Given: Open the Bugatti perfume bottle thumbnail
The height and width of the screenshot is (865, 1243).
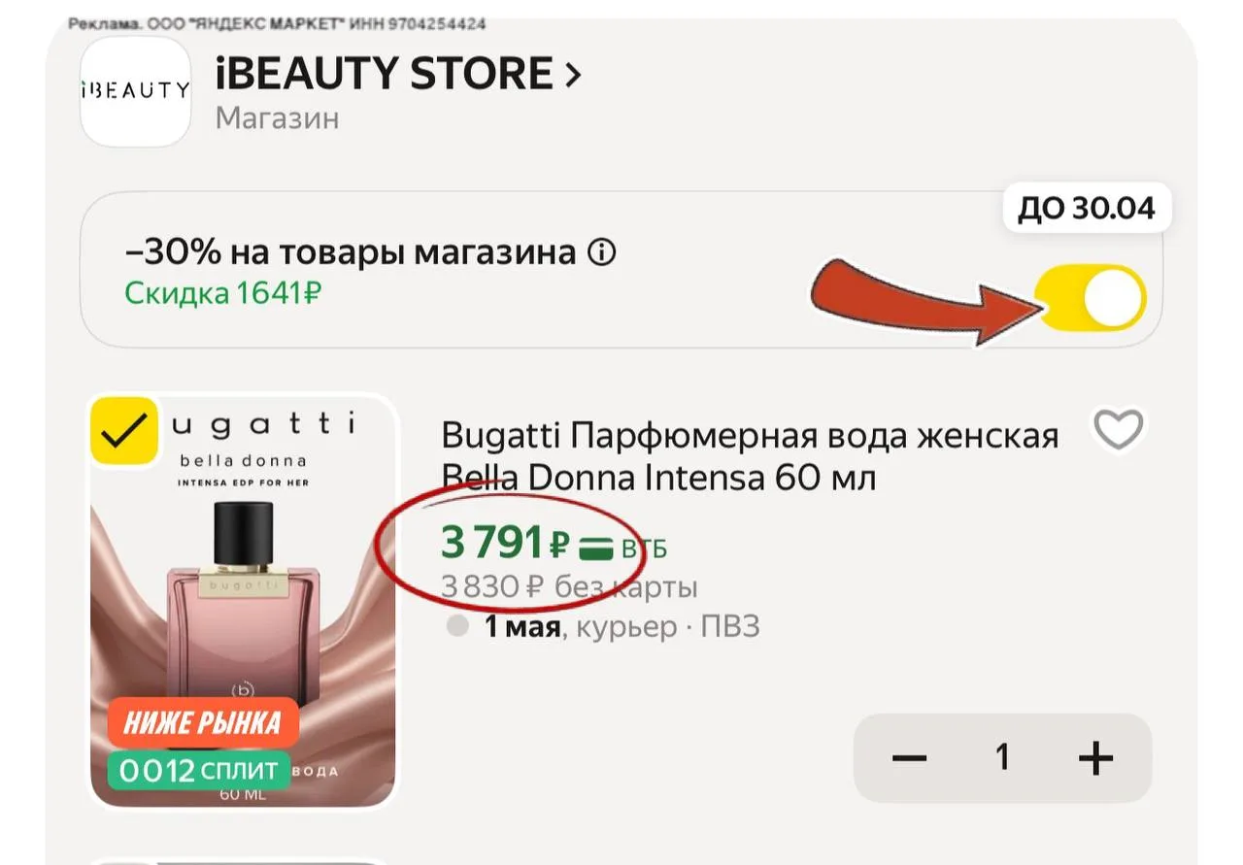Looking at the screenshot, I should click(243, 600).
